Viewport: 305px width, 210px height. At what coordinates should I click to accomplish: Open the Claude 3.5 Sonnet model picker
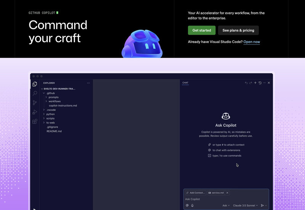click(245, 205)
